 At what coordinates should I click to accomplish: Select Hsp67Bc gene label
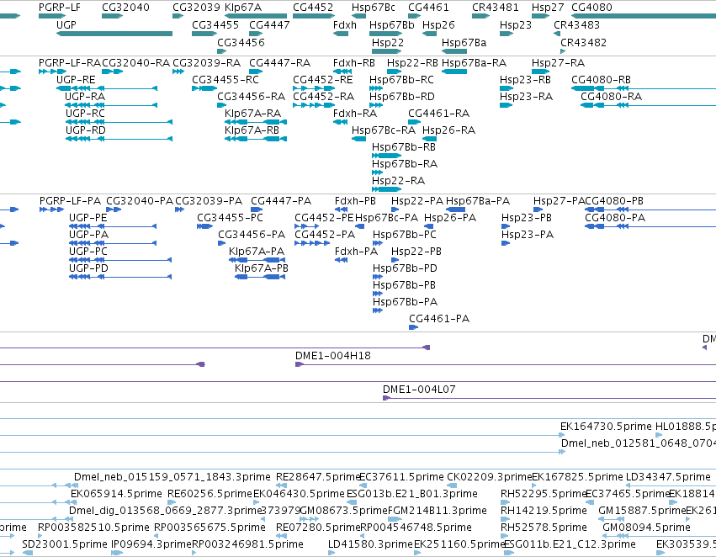pos(373,8)
